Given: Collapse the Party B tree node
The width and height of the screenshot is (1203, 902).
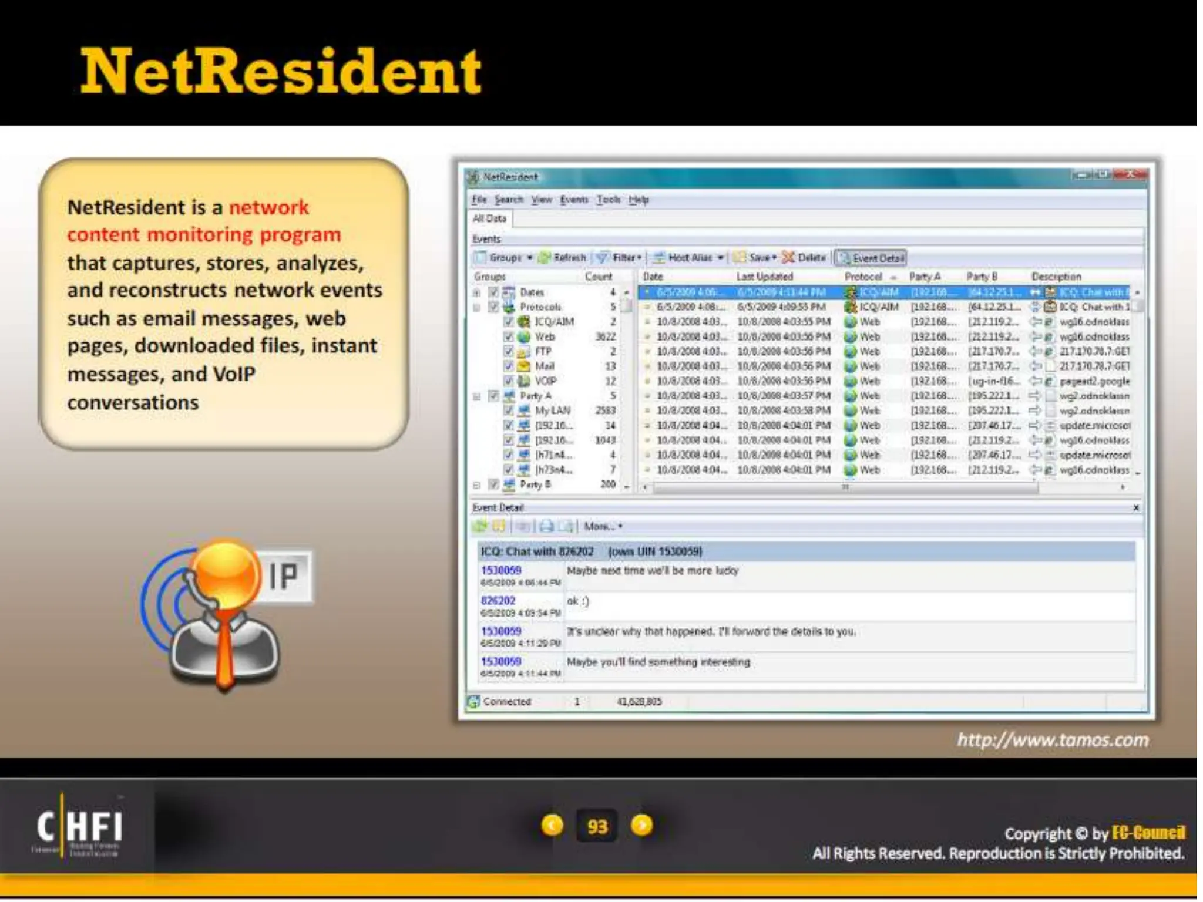Looking at the screenshot, I should [x=477, y=485].
